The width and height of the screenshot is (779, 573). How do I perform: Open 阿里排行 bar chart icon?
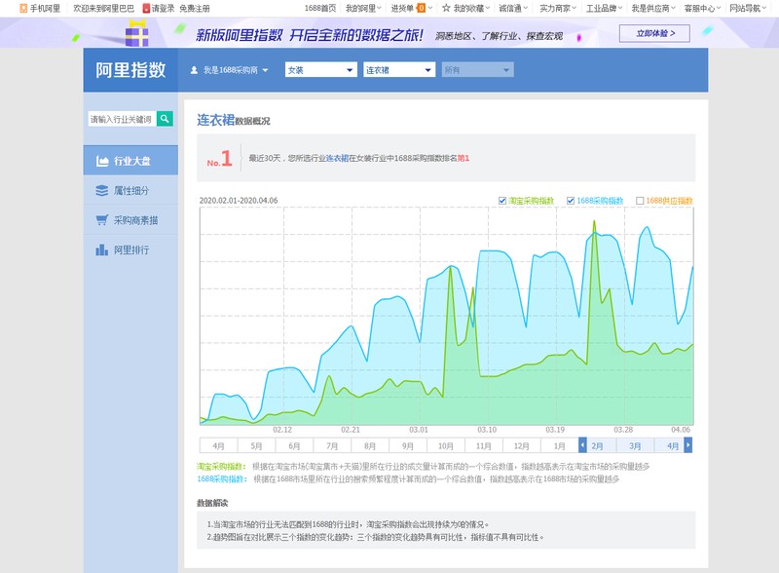click(x=102, y=249)
